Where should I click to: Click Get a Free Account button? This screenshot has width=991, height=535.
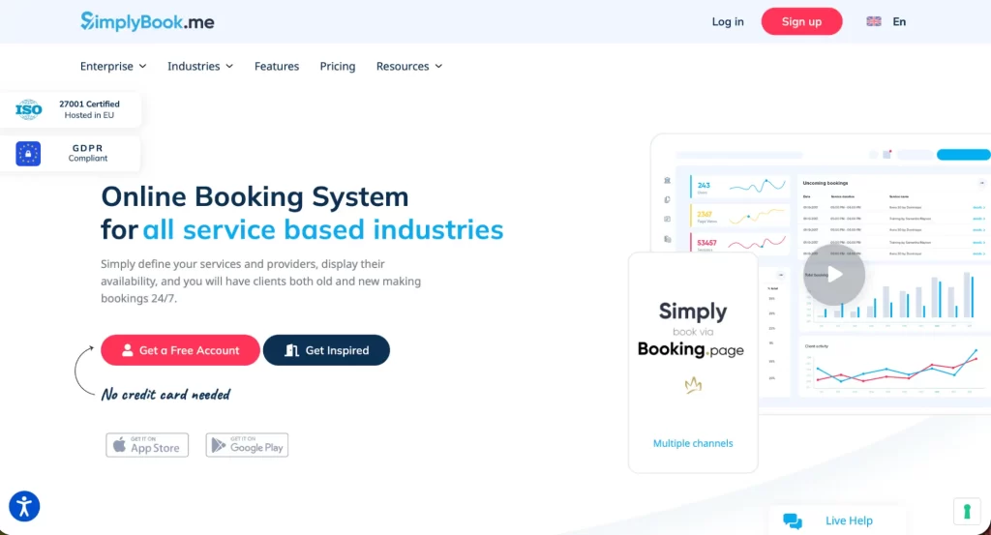click(x=180, y=350)
